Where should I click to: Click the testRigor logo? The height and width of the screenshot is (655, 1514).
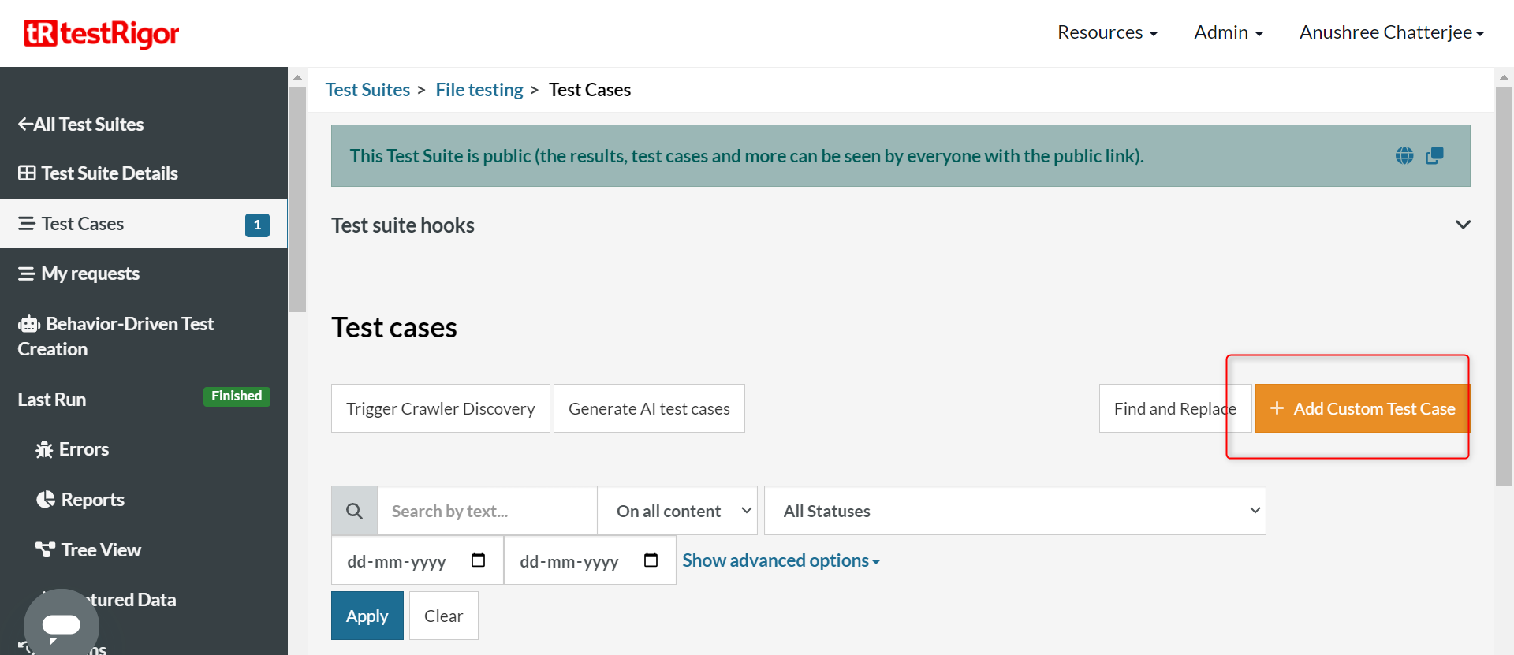(x=102, y=33)
